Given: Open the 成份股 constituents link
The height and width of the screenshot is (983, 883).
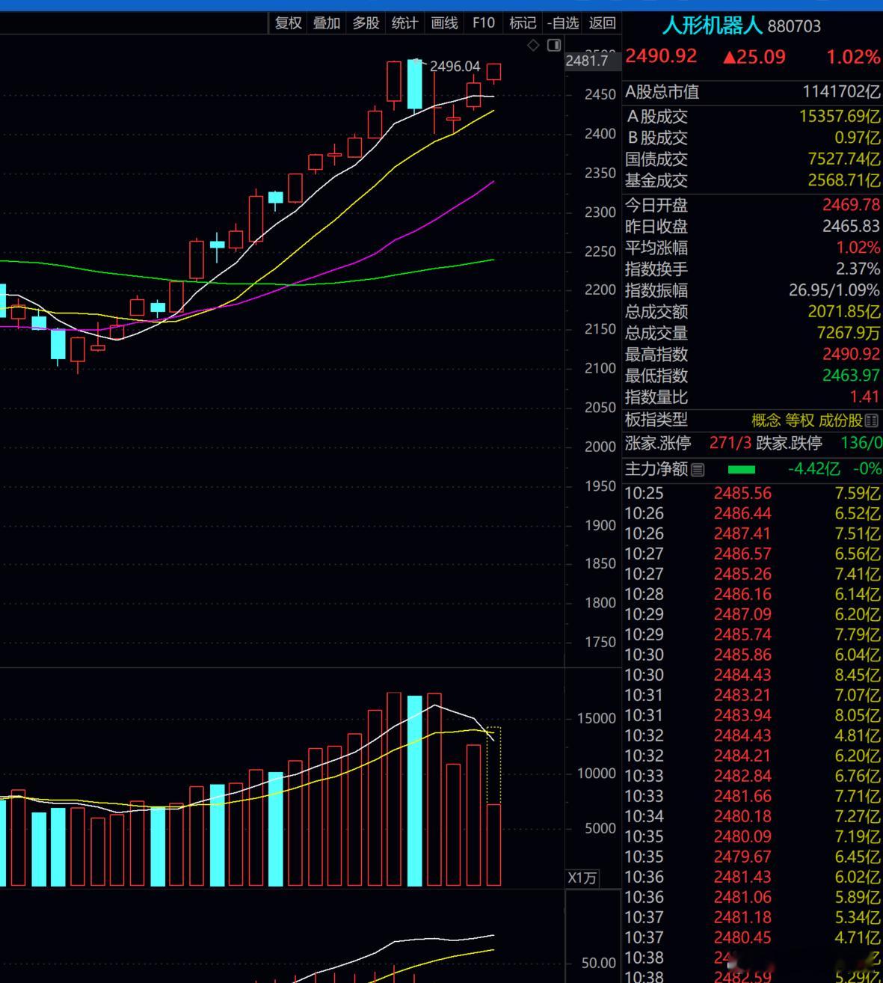Looking at the screenshot, I should [840, 421].
